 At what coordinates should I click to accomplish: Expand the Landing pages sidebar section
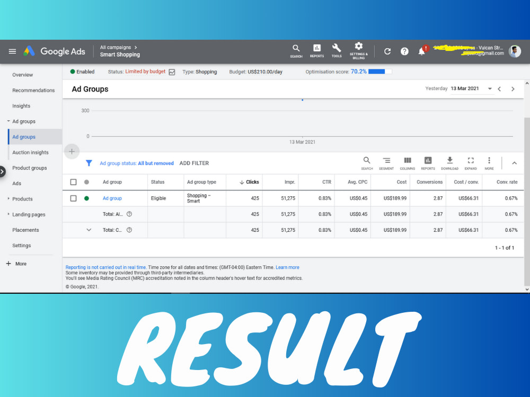click(x=8, y=214)
